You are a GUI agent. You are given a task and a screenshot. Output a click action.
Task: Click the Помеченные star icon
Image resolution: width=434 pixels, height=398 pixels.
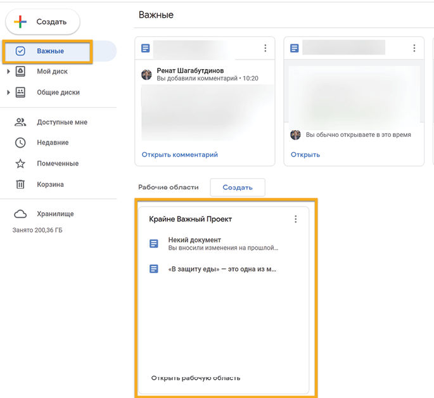[x=20, y=164]
